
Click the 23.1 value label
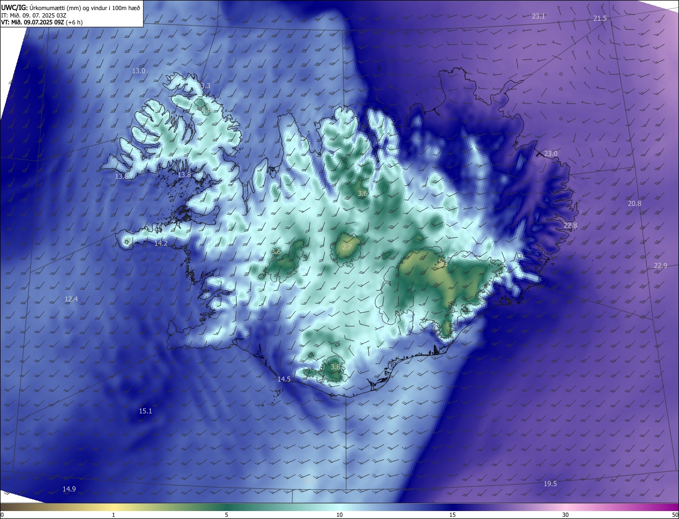pyautogui.click(x=538, y=16)
